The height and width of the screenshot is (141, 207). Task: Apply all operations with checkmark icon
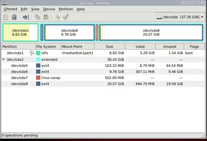(66, 17)
